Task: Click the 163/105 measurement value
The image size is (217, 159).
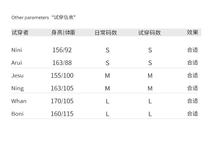Action: point(62,88)
